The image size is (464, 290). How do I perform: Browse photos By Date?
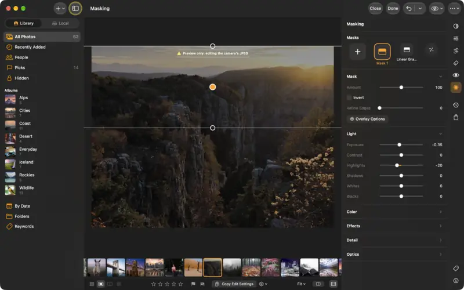point(42,206)
